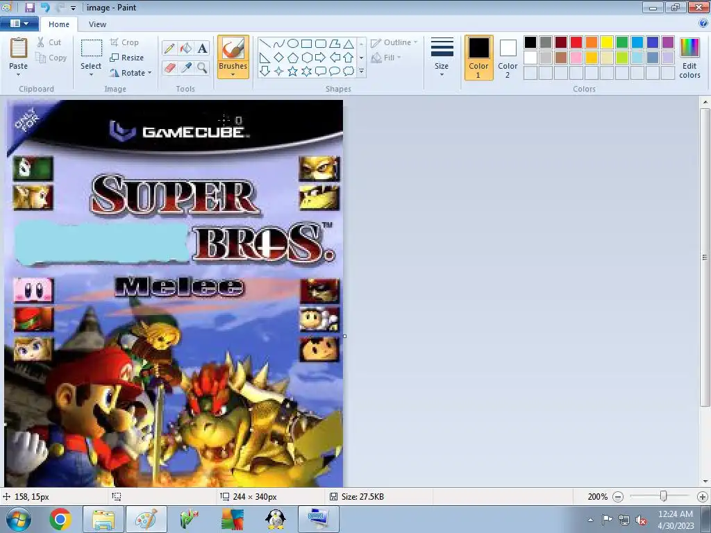Open Customize Quick Access Toolbar dropdown
The width and height of the screenshot is (711, 533).
click(x=73, y=8)
